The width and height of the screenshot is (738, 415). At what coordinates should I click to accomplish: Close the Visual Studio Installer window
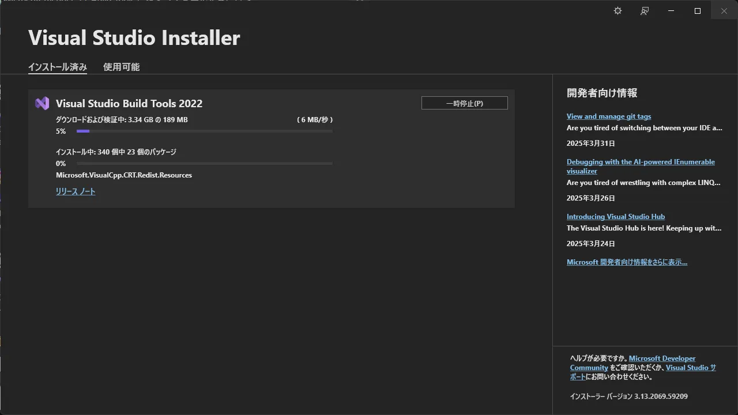(x=724, y=11)
